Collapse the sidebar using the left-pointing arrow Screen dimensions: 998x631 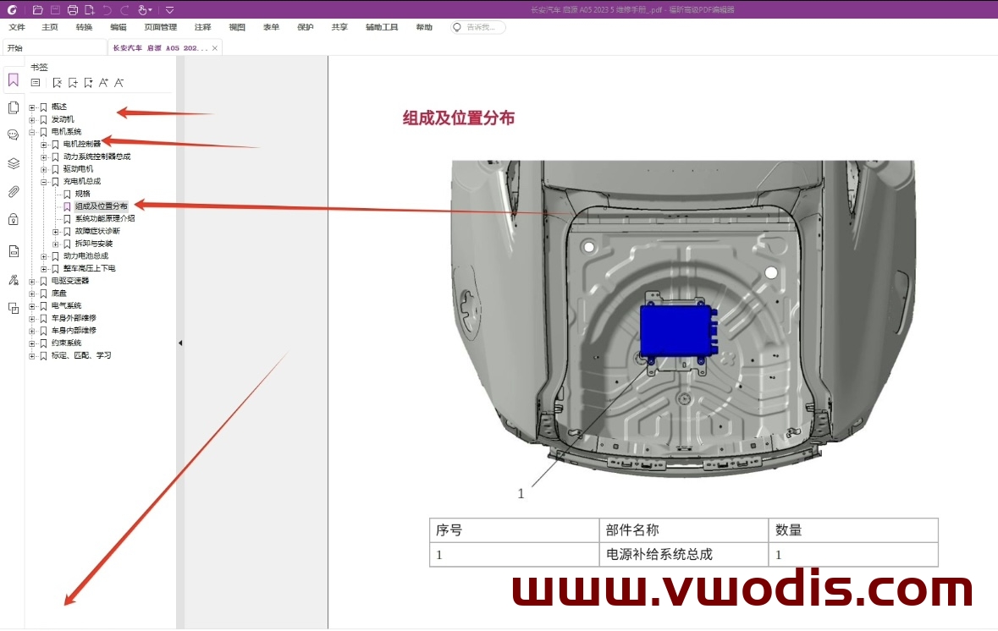tap(180, 343)
